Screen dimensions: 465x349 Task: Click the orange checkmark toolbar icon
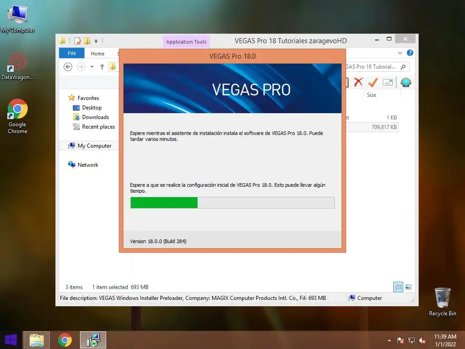[373, 82]
